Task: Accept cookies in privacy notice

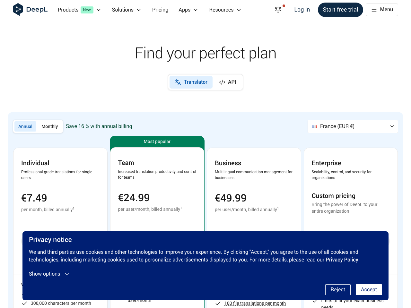Action: point(369,290)
